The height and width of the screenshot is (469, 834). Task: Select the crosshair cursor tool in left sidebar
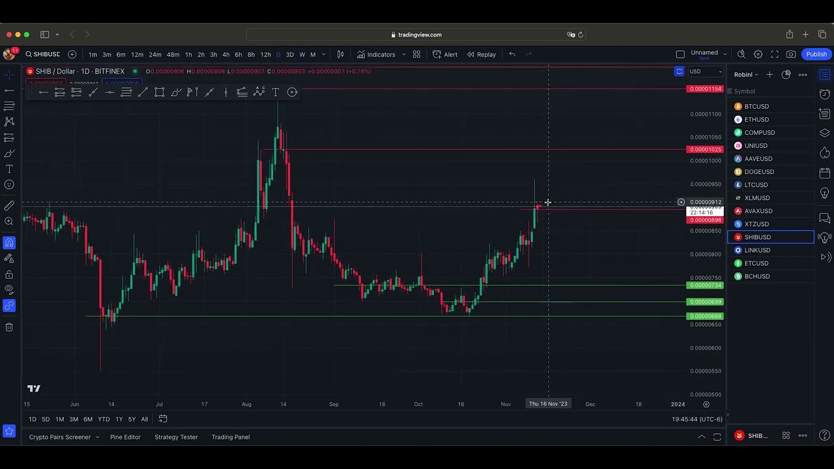9,74
